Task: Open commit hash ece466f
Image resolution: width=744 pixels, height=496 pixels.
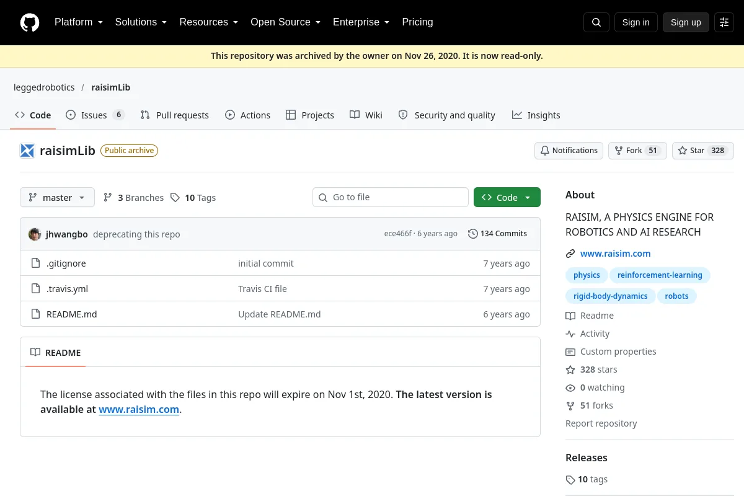Action: (398, 234)
